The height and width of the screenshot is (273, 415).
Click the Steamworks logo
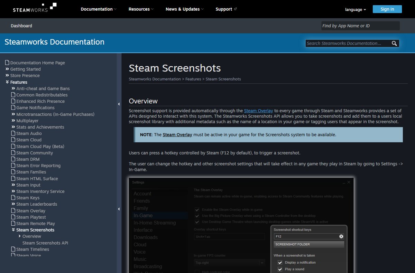[35, 8]
